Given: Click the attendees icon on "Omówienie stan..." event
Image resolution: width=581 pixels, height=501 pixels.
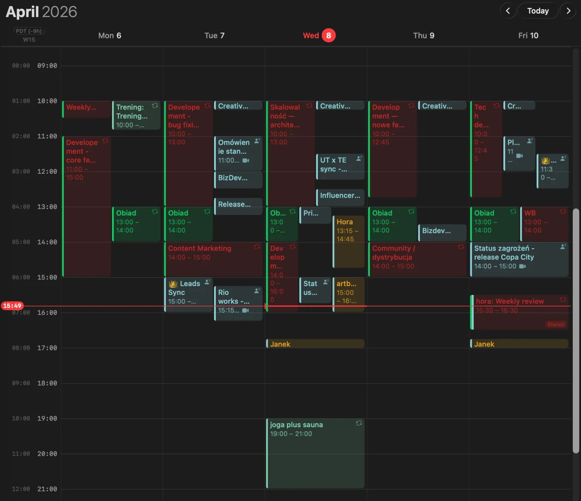Looking at the screenshot, I should click(x=257, y=141).
